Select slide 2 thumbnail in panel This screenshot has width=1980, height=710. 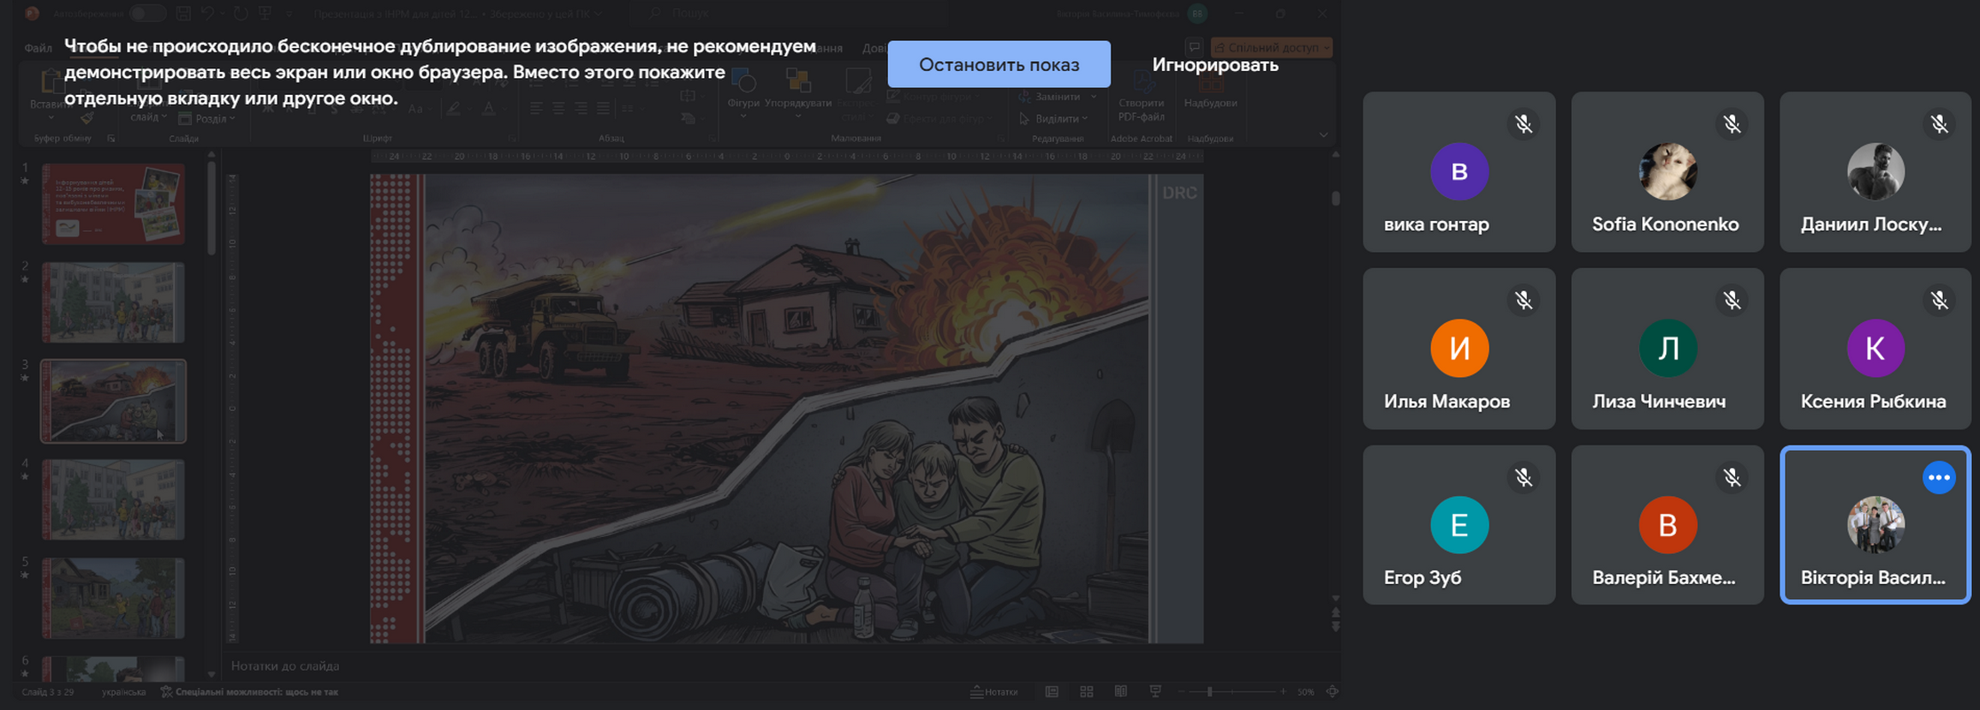point(114,303)
